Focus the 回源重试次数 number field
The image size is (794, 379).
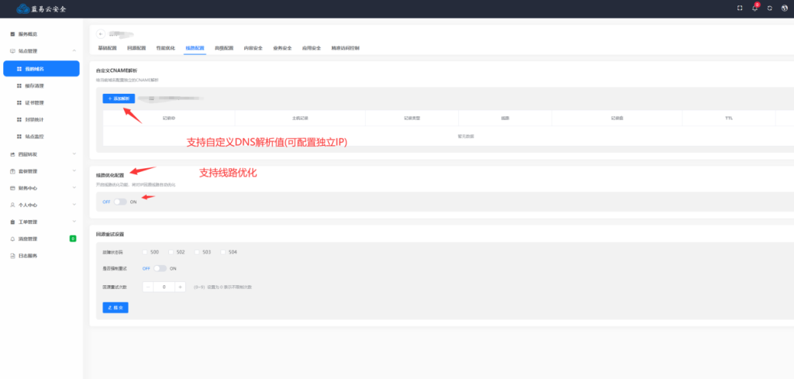(x=164, y=287)
